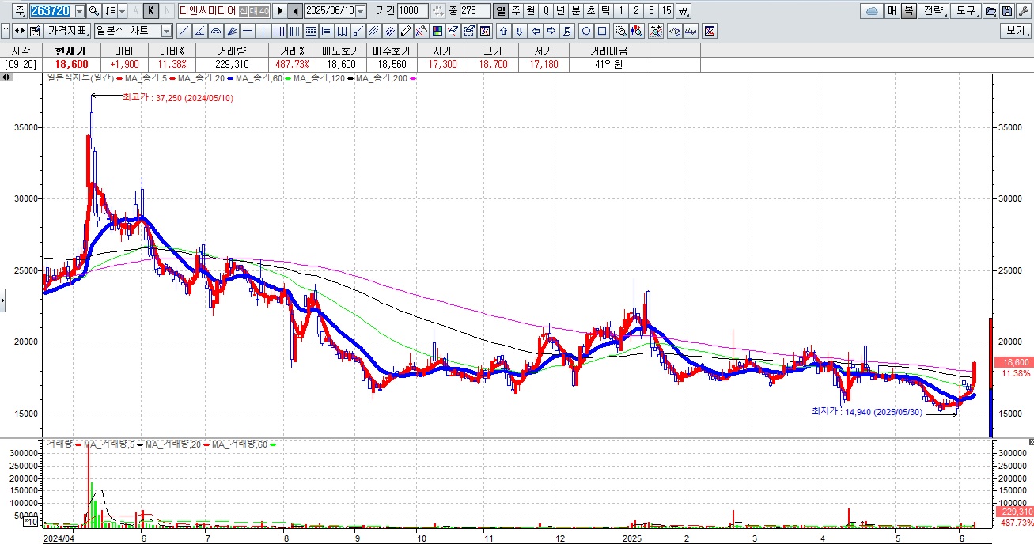The width and height of the screenshot is (1034, 544).
Task: Click the MA_종가,60 legend label
Action: click(260, 77)
